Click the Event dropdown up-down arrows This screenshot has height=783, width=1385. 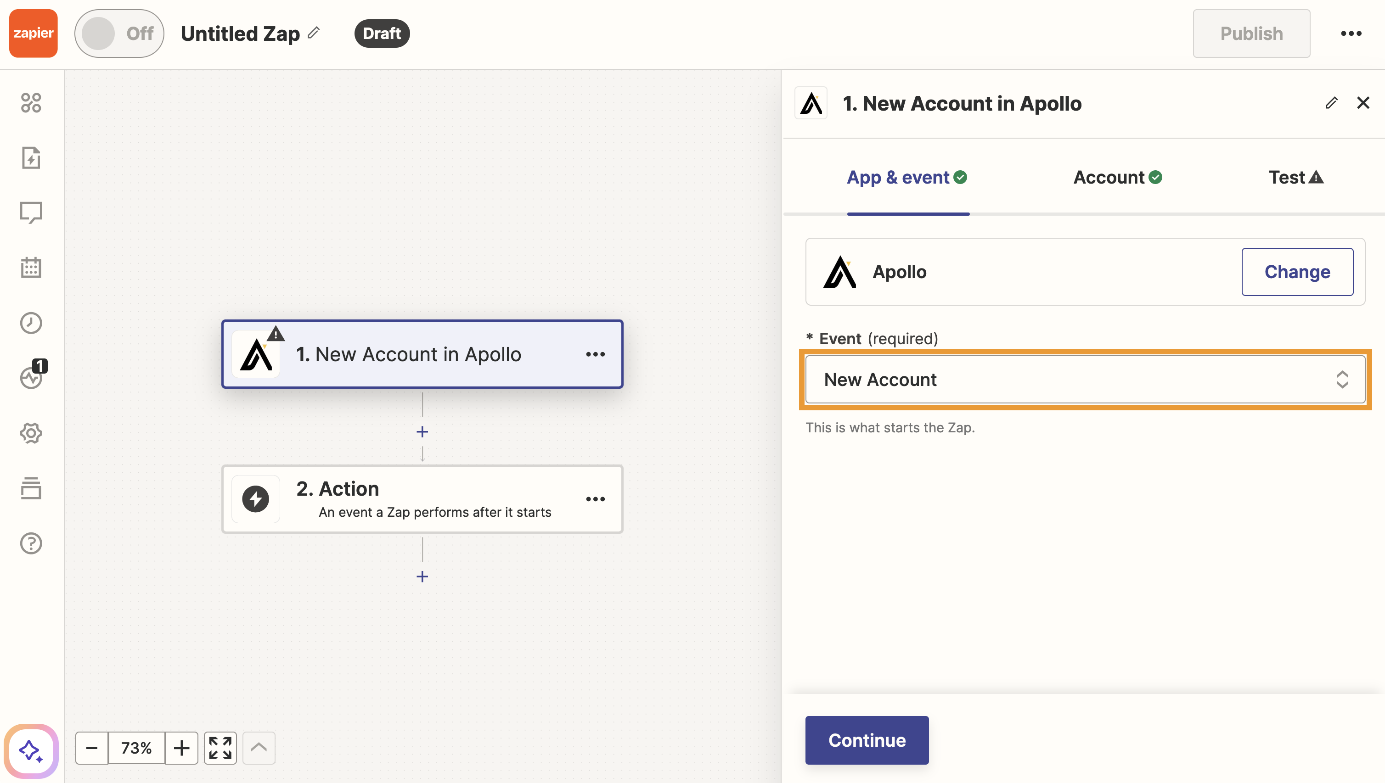click(1342, 380)
